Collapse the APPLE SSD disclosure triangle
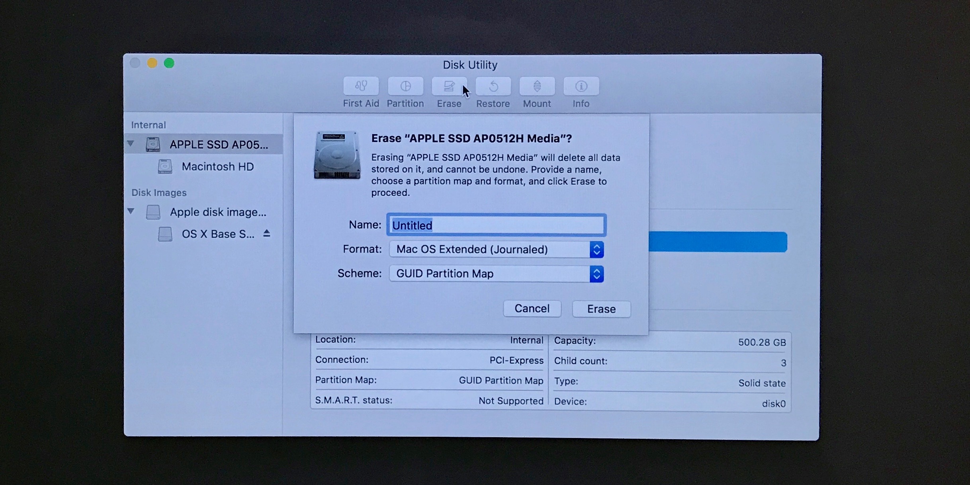Viewport: 970px width, 485px height. 131,144
